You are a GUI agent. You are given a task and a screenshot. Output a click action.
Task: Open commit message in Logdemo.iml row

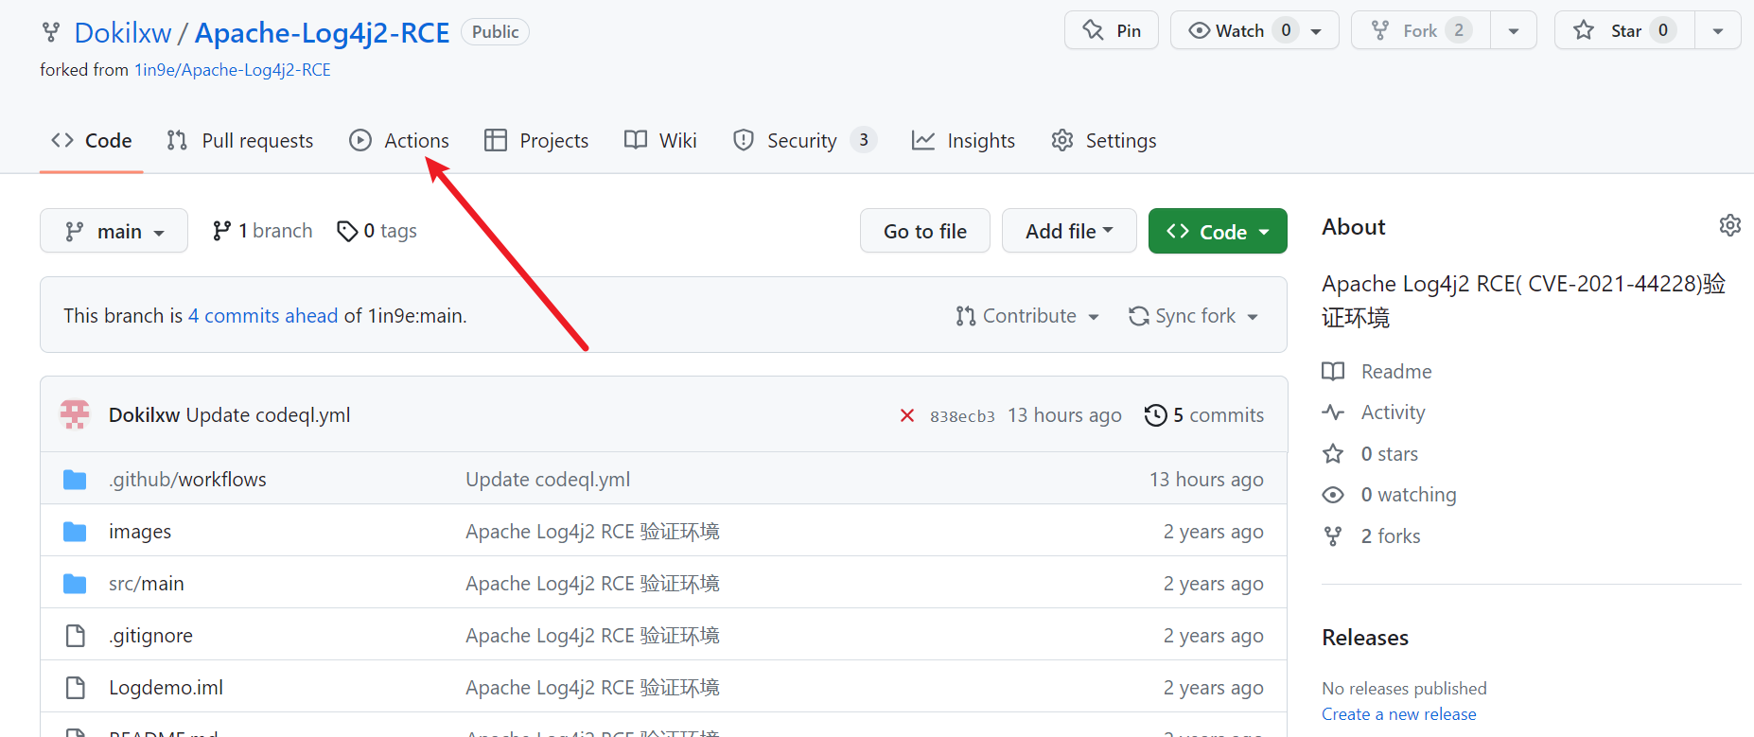[x=592, y=688]
